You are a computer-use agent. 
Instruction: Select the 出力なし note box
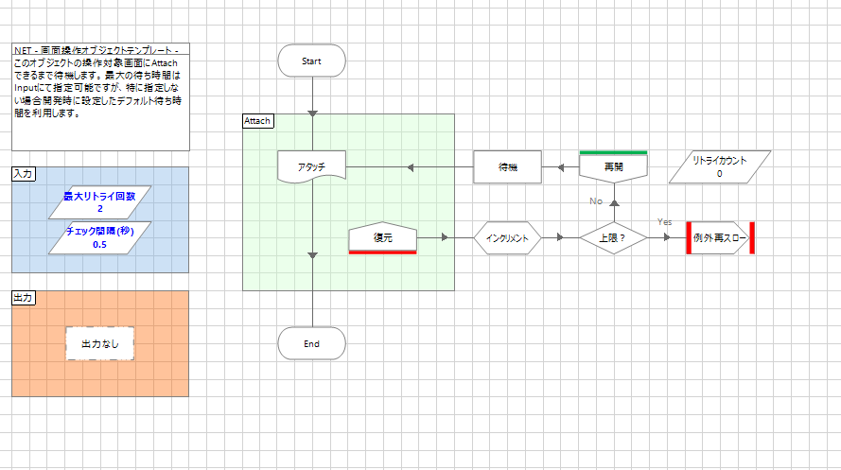coord(100,344)
